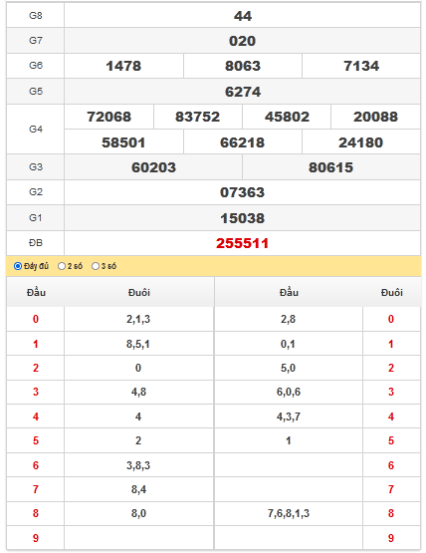
Task: Click red head digit 6 in left column
Action: click(x=36, y=465)
